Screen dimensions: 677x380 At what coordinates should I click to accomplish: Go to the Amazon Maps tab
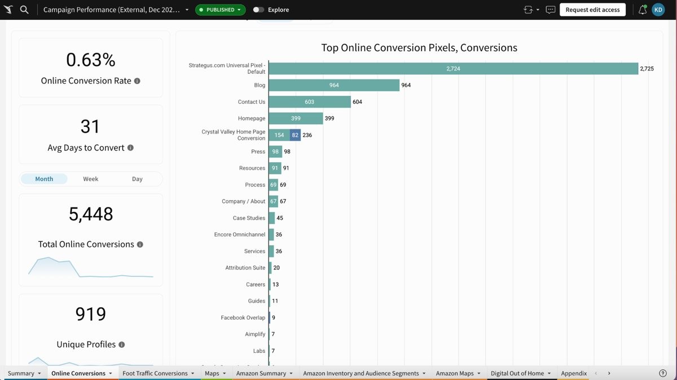(455, 373)
